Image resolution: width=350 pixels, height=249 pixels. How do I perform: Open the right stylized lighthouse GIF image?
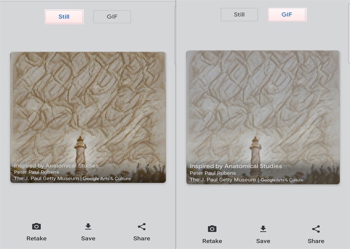[263, 117]
